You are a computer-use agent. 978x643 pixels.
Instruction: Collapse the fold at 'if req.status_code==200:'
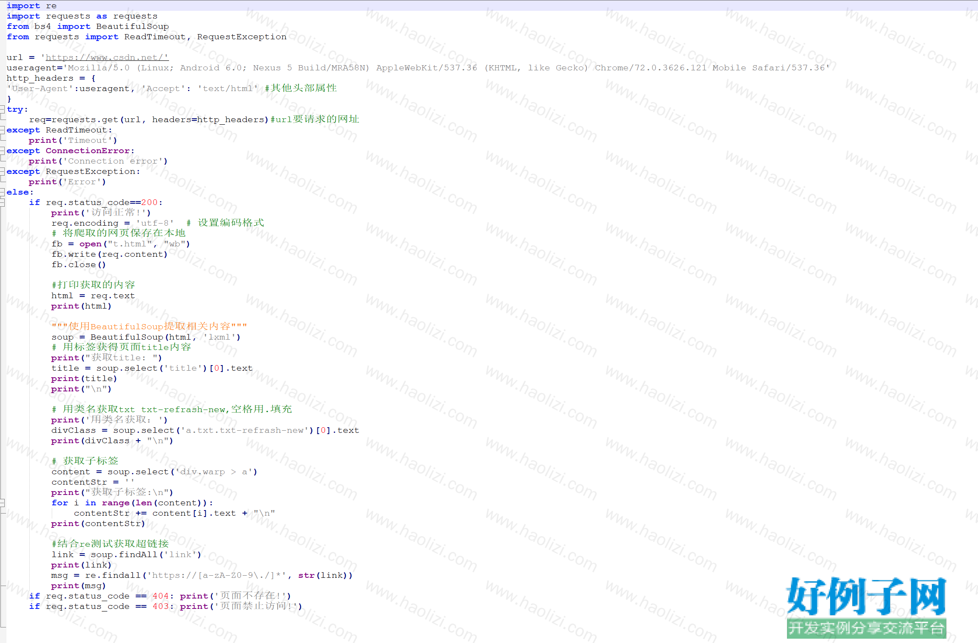tap(3, 202)
